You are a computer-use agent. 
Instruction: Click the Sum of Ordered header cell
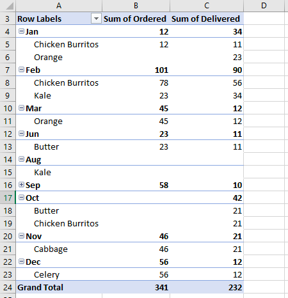point(136,19)
